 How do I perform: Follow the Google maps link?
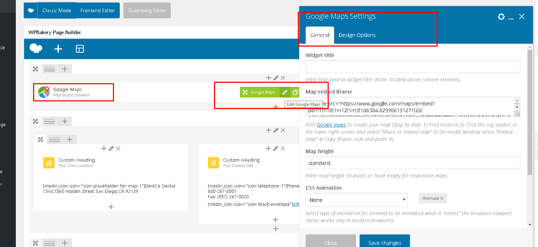click(331, 125)
